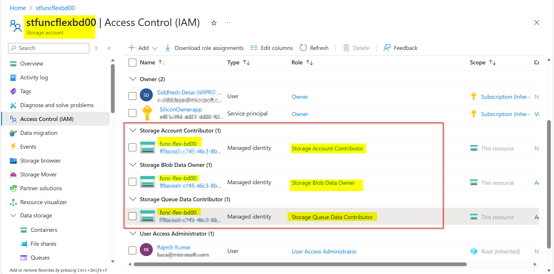Viewport: 554px width, 274px height.
Task: Collapse the Storage Blob Data Owner group
Action: click(133, 165)
